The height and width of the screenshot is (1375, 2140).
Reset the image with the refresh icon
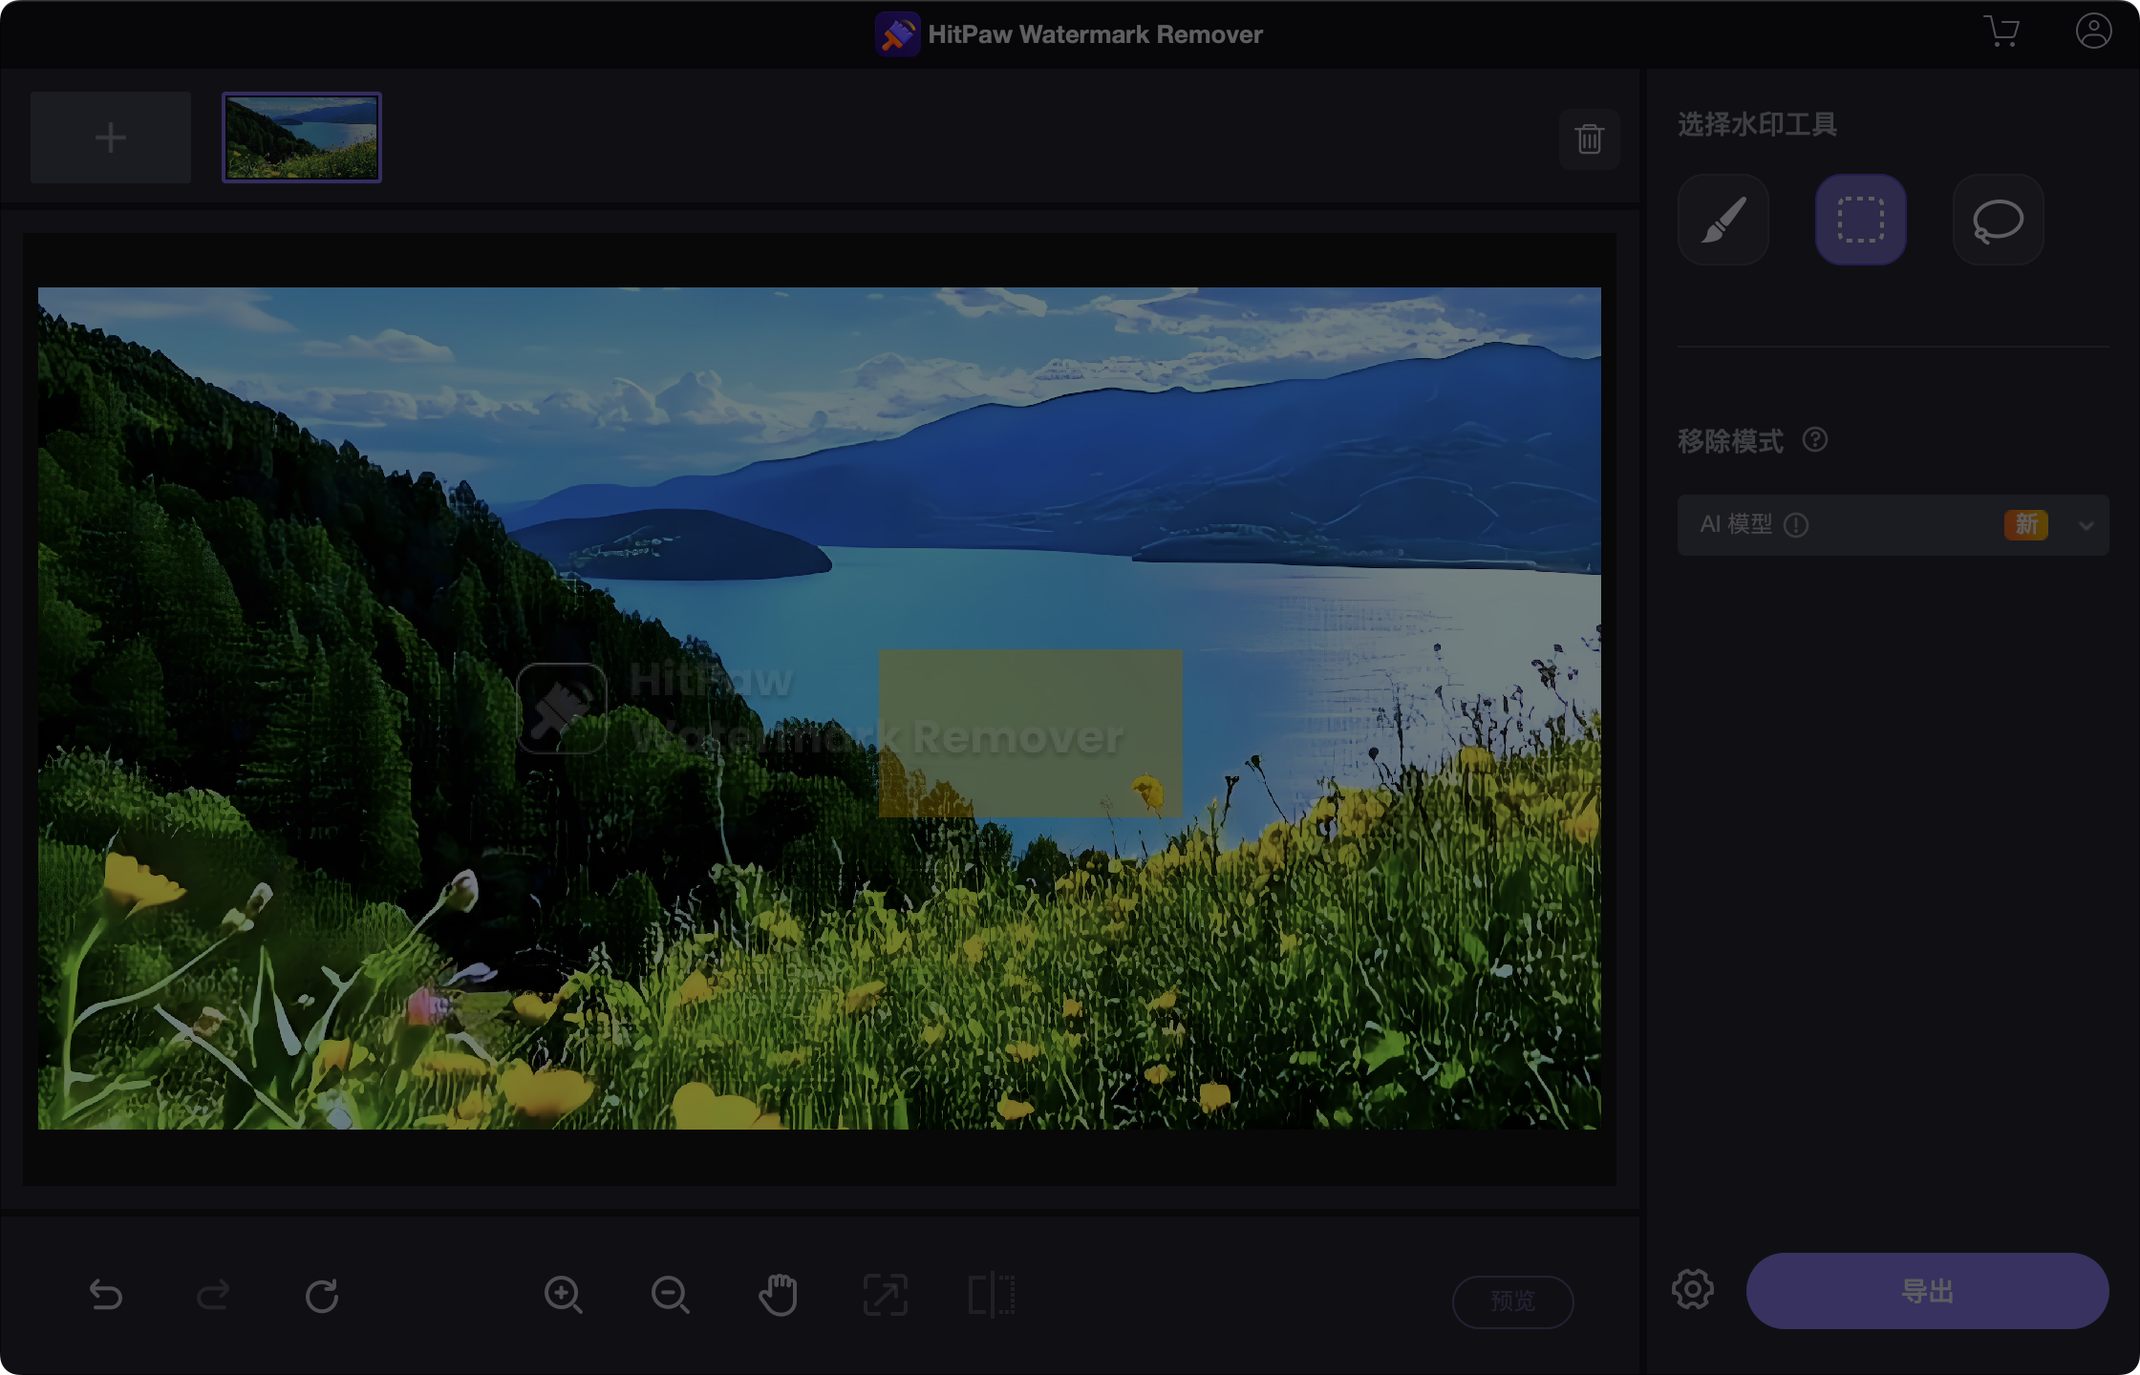click(324, 1296)
